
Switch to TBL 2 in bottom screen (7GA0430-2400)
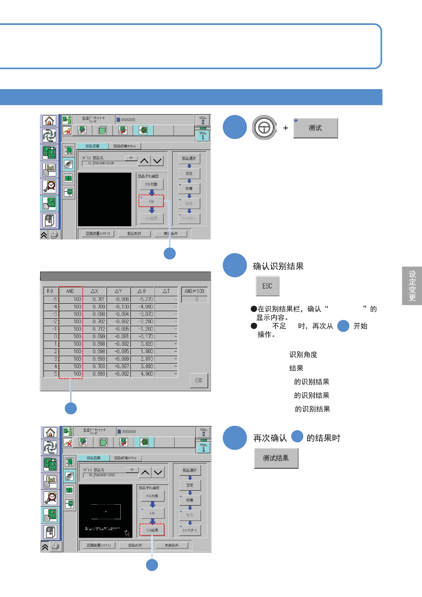click(x=204, y=432)
